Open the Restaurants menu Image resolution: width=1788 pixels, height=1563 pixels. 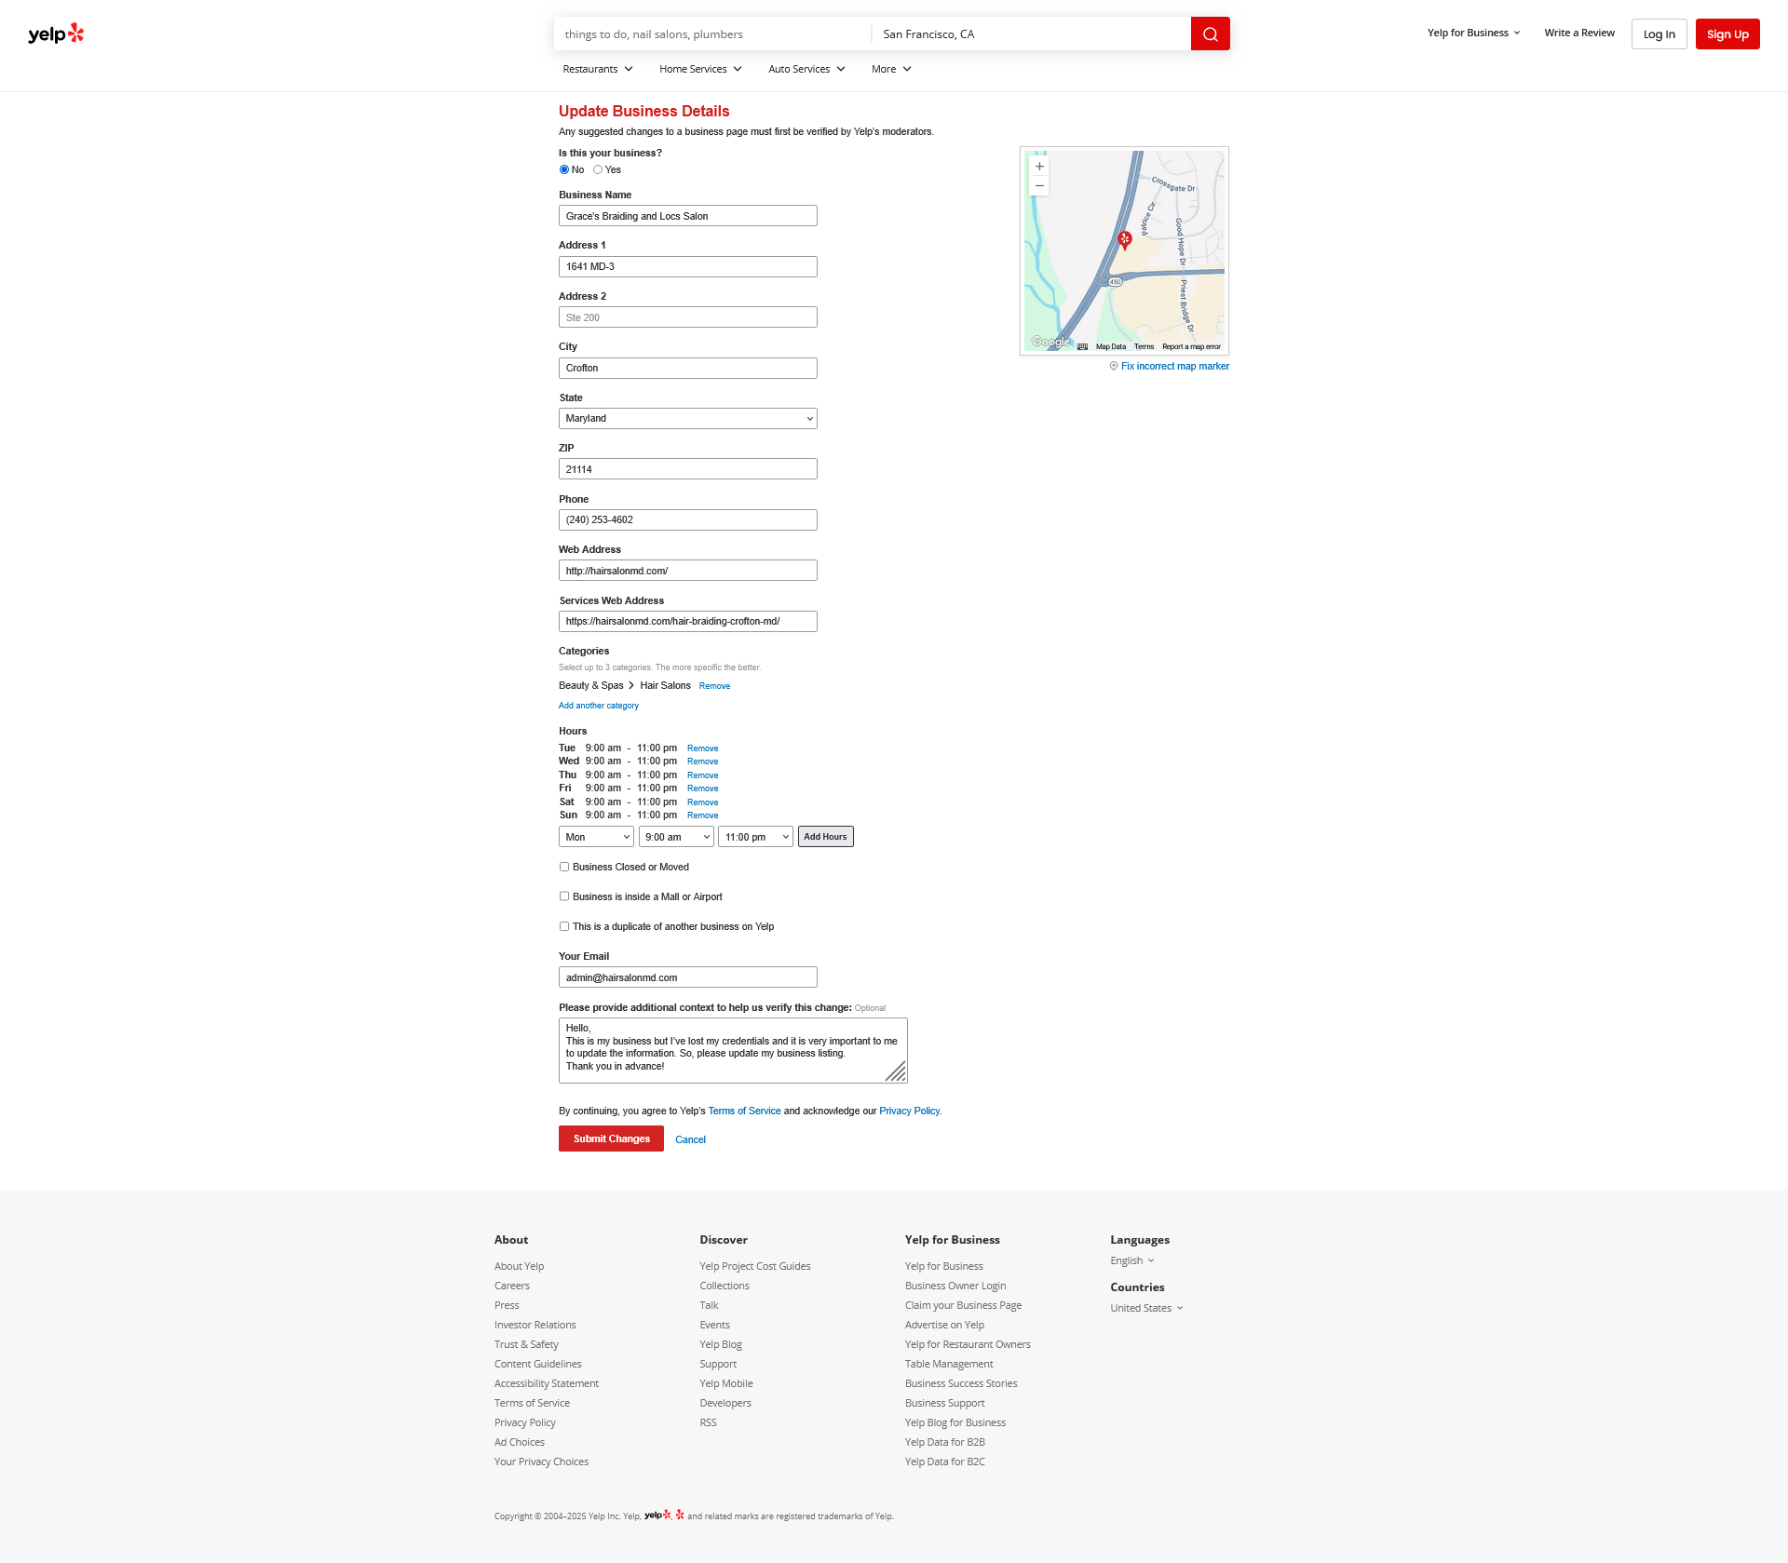click(597, 70)
